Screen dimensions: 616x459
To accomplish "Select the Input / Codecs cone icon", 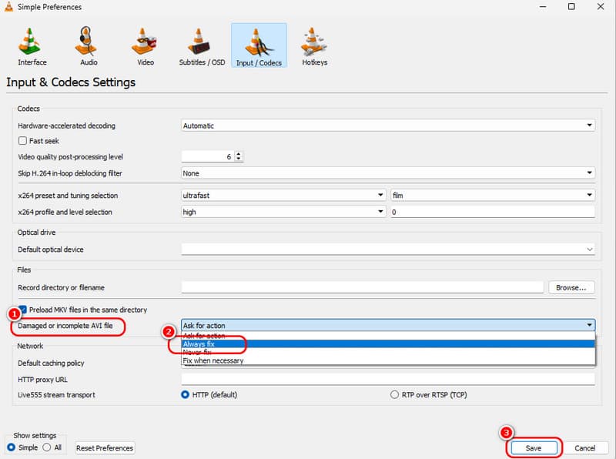I will pos(258,42).
